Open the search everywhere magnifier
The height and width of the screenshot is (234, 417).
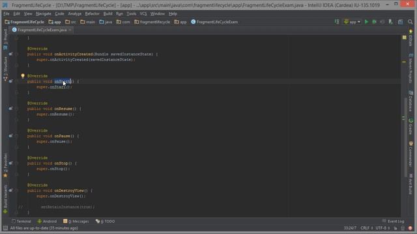410,22
